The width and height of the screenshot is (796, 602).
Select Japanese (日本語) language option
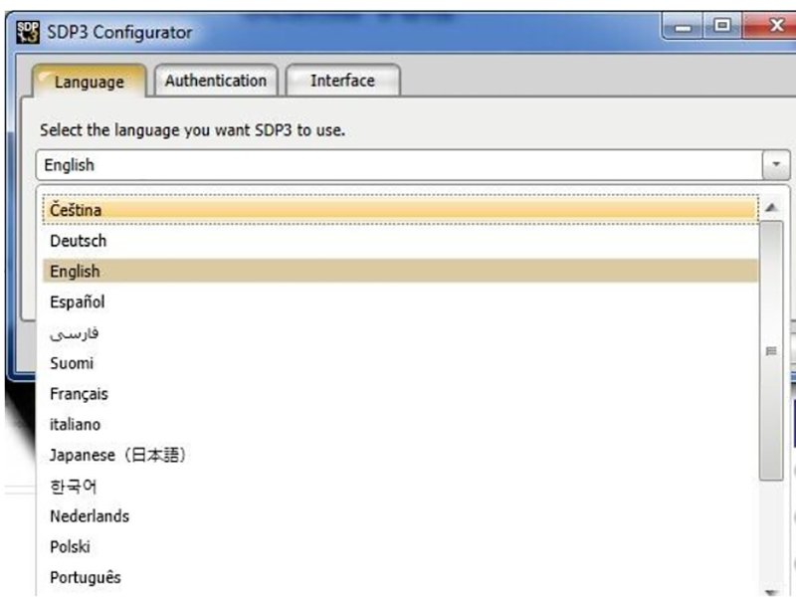point(400,455)
